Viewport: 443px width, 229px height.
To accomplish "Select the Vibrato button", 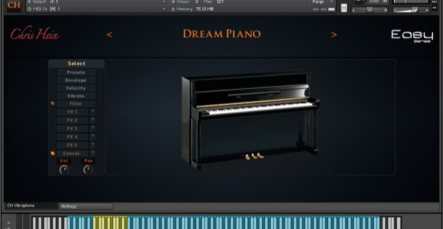I will [76, 96].
